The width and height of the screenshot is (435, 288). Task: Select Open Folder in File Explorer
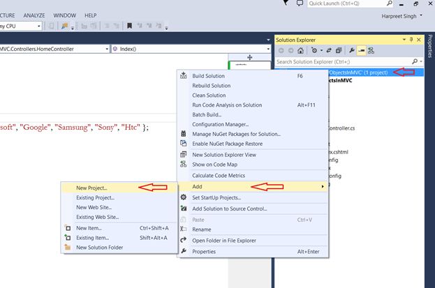253,241
